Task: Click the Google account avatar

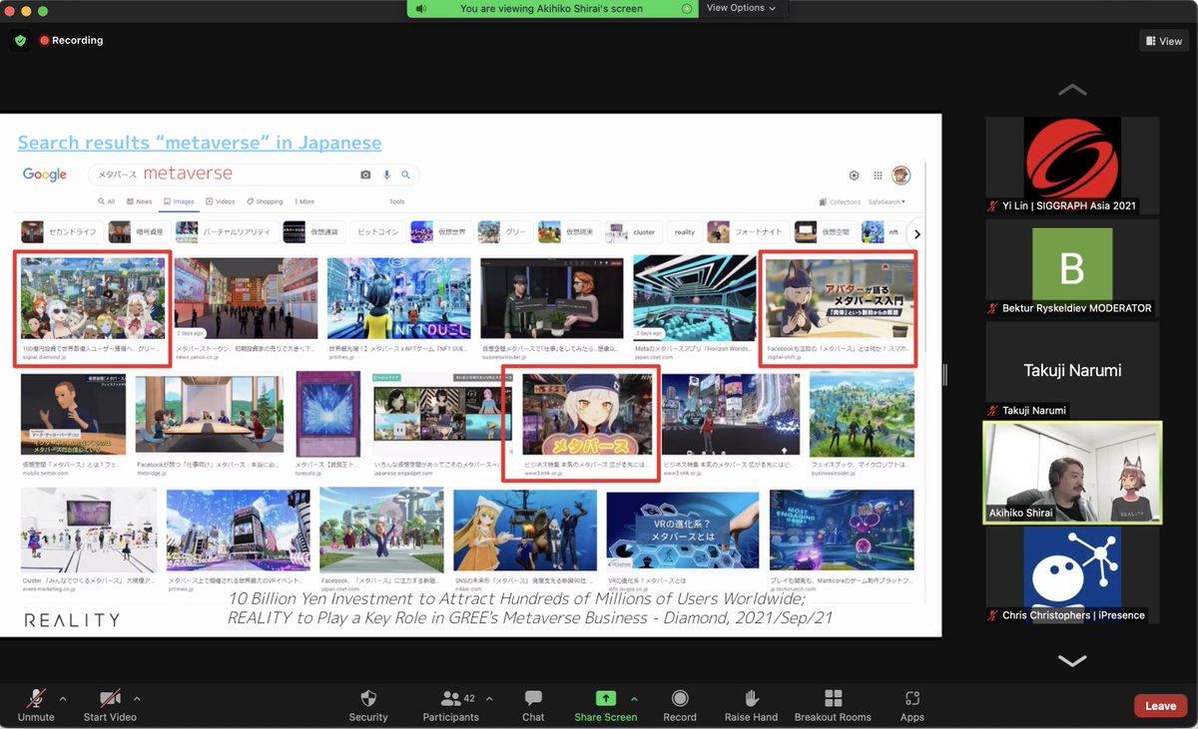Action: [901, 176]
